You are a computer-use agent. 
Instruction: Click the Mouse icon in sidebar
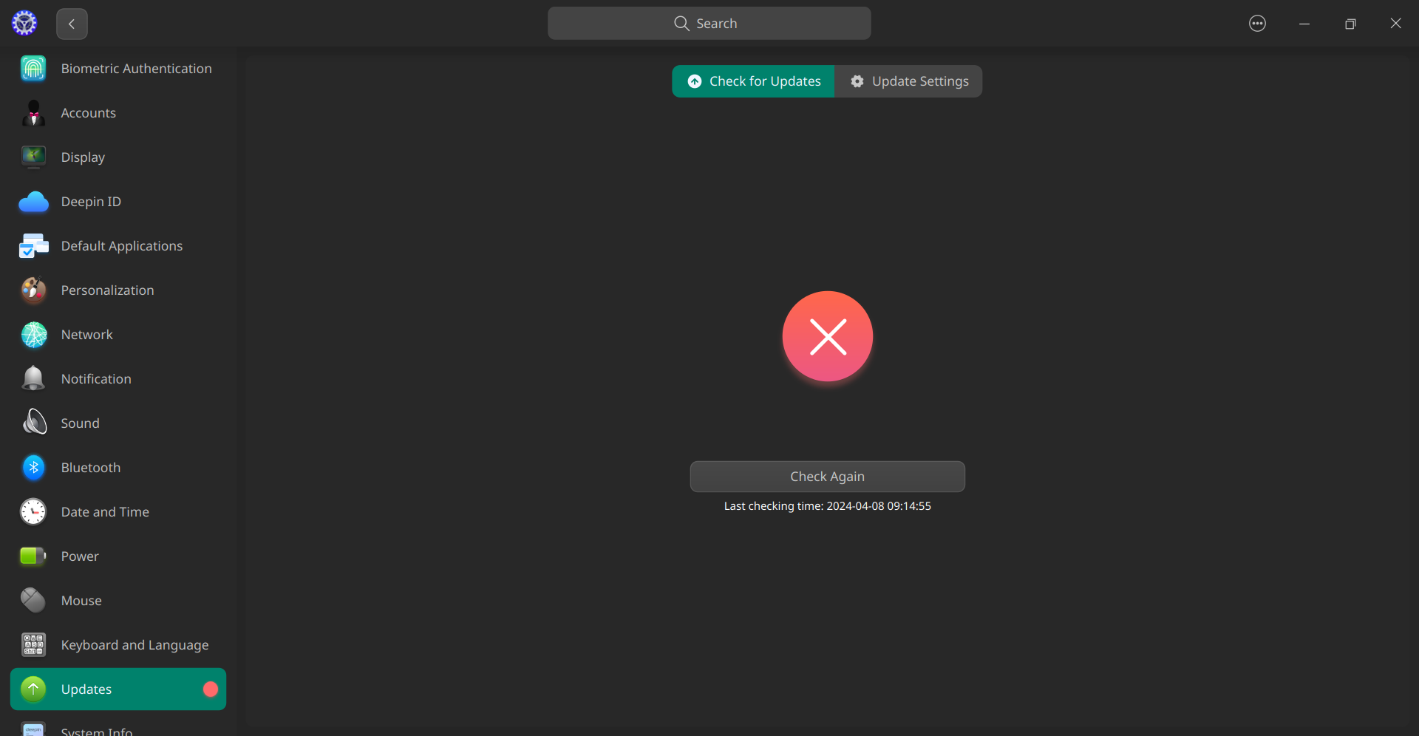[x=33, y=601]
